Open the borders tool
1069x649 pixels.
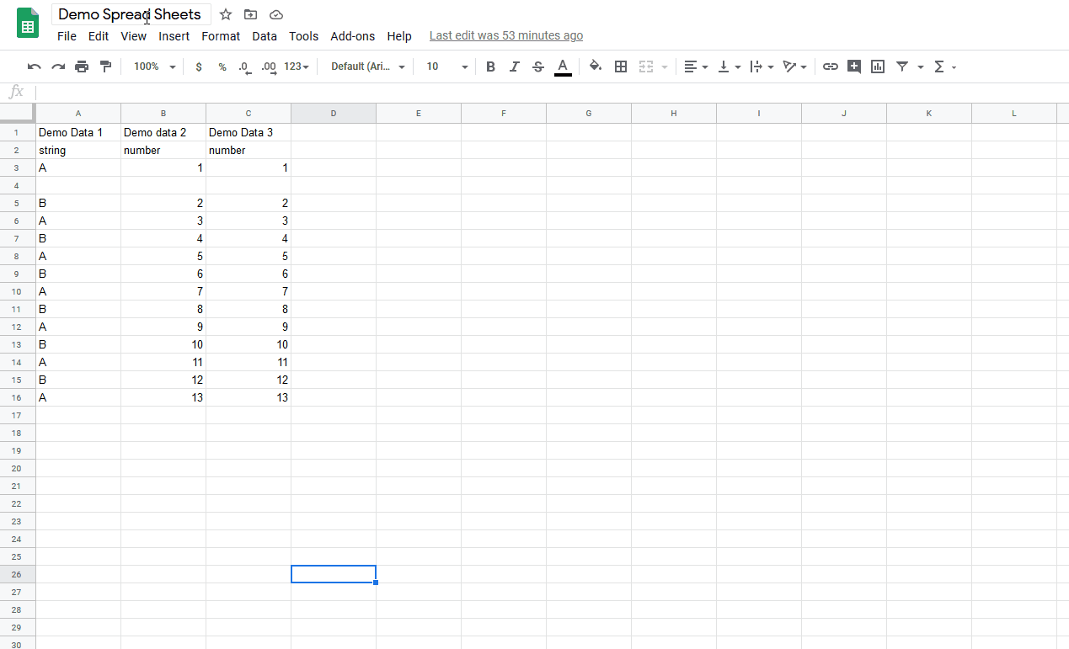click(621, 66)
